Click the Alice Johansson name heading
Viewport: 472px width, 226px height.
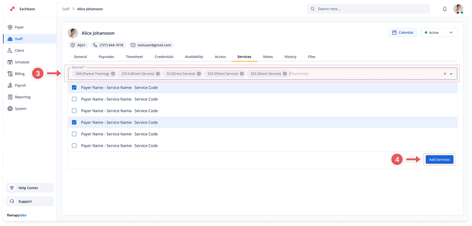coord(98,33)
